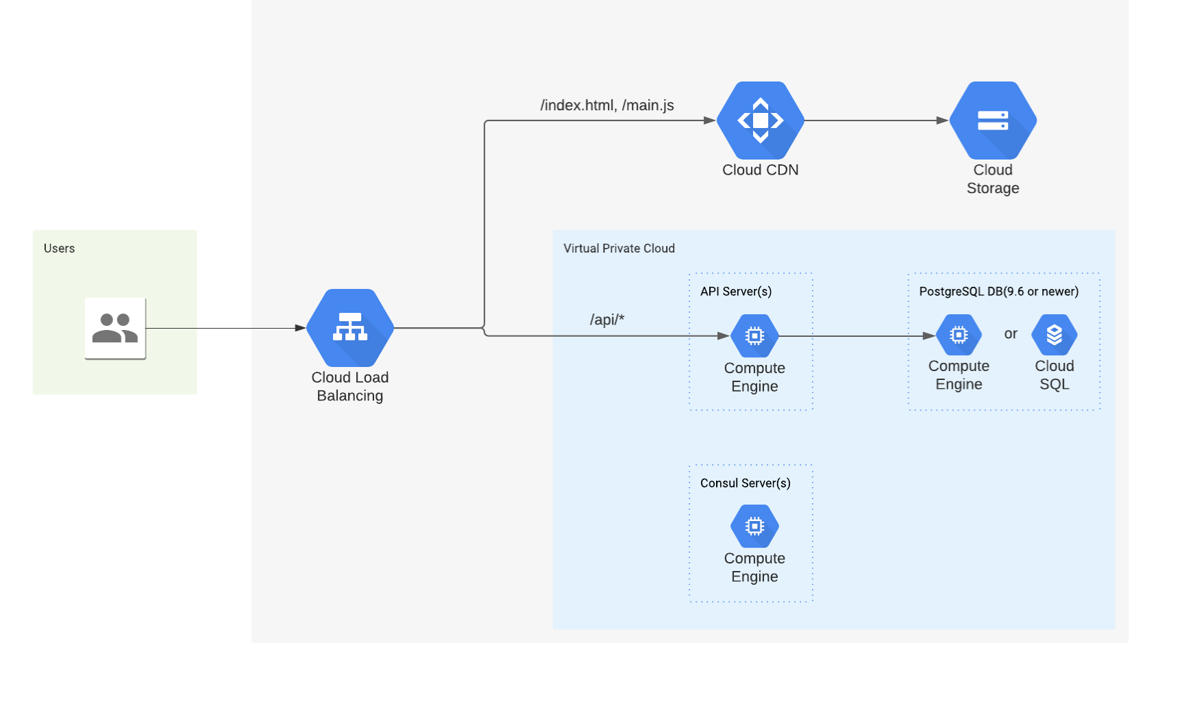Click the "Users" label
This screenshot has width=1182, height=710.
click(59, 249)
